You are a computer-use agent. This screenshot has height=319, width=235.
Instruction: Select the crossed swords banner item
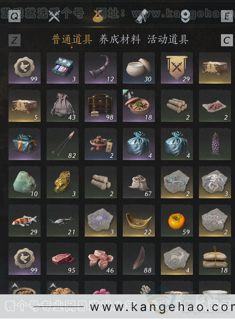[177, 68]
